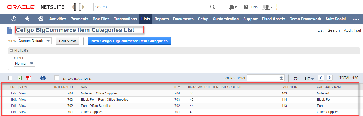This screenshot has width=363, height=116.
Task: Show more menu items via the ellipsis
Action: pos(356,19)
